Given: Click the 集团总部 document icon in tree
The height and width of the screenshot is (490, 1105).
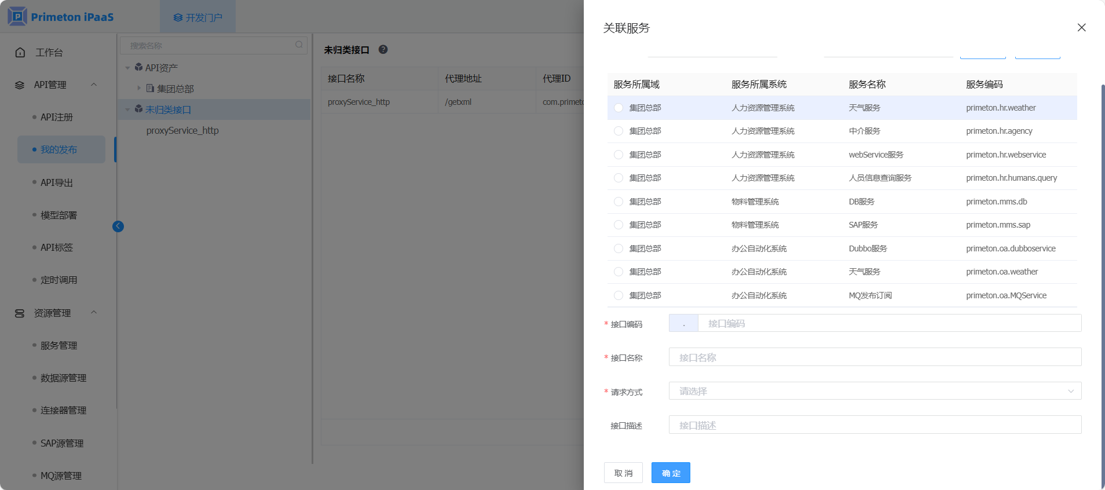Looking at the screenshot, I should point(150,89).
